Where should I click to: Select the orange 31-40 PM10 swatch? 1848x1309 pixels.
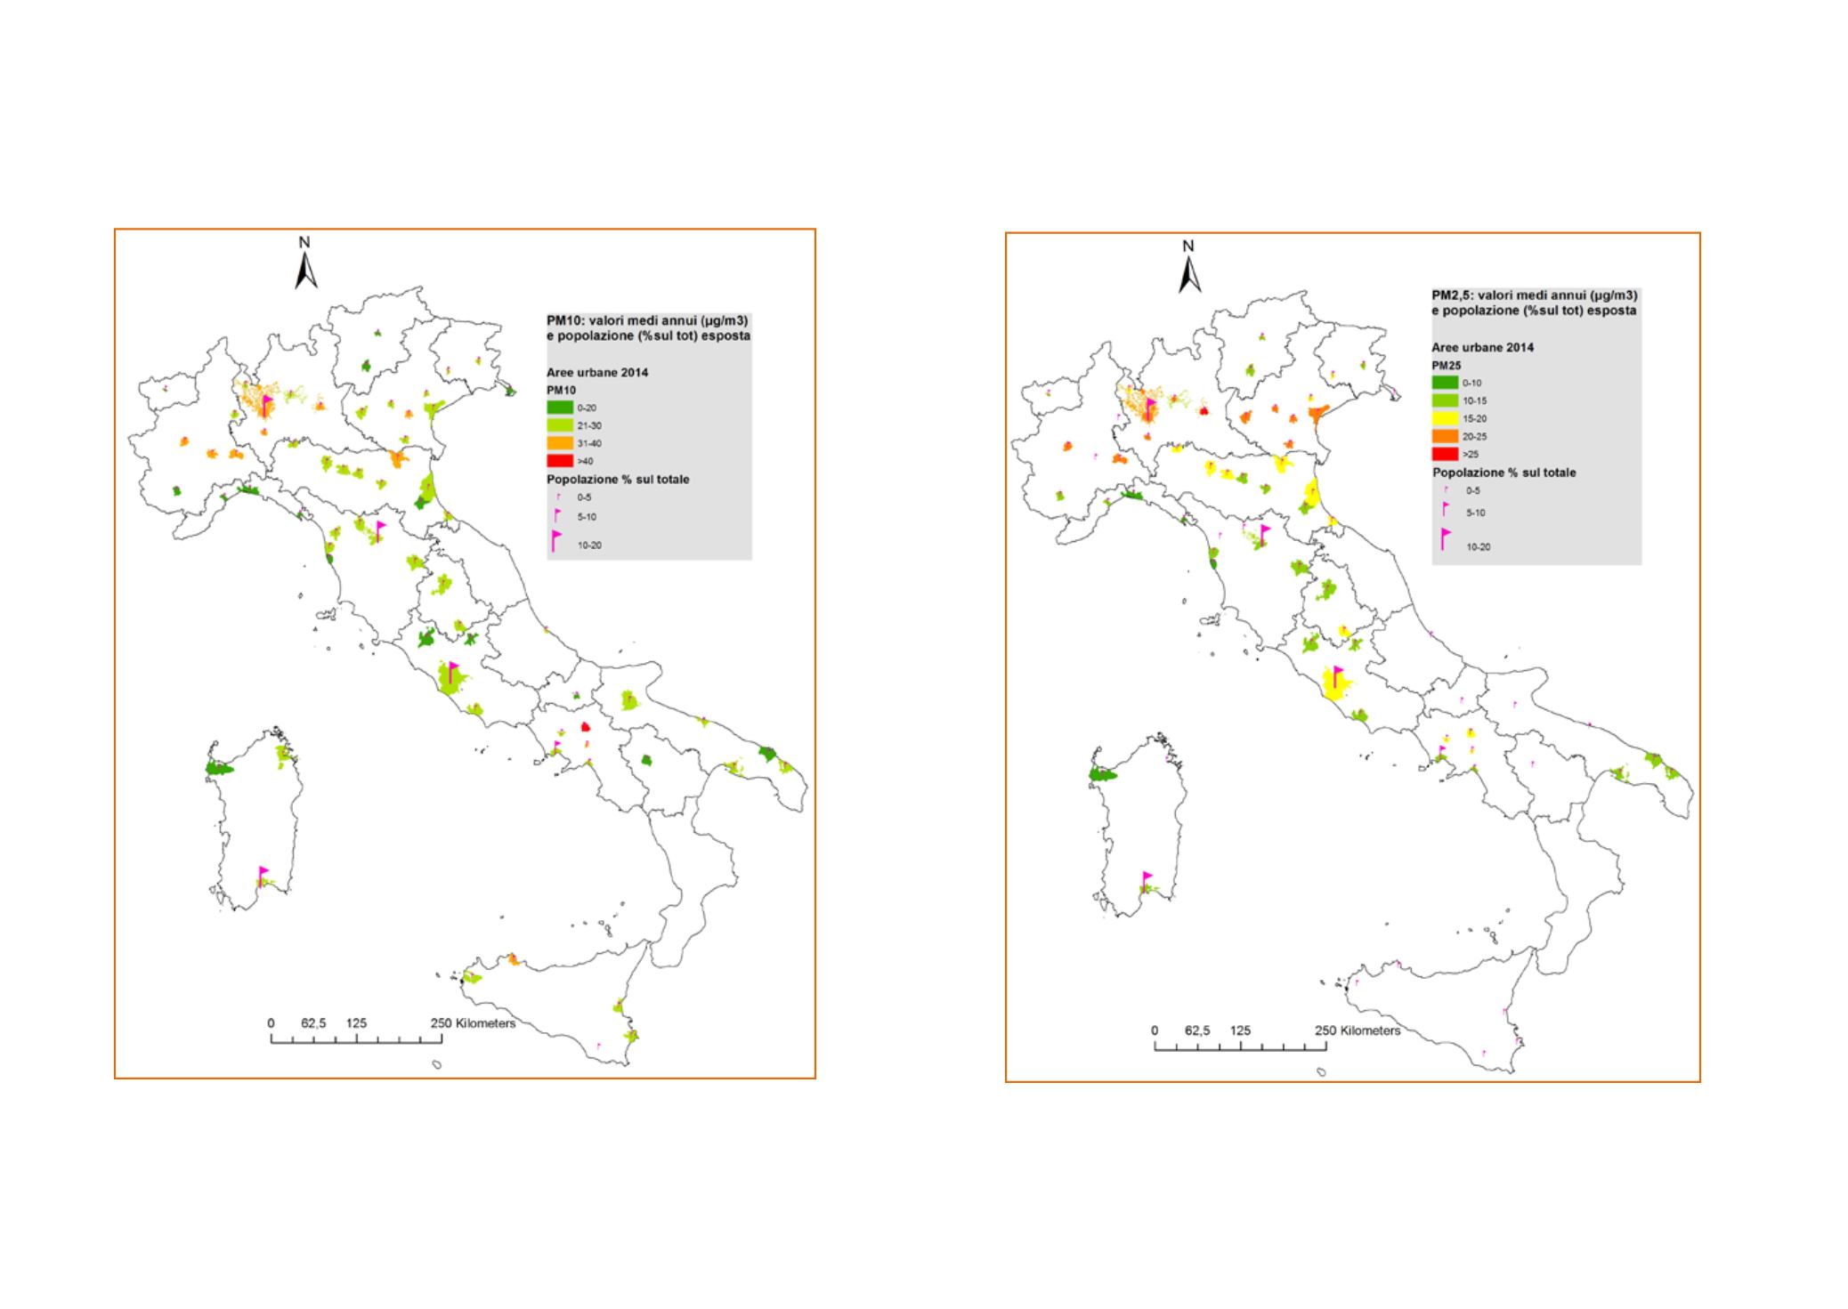click(x=559, y=443)
